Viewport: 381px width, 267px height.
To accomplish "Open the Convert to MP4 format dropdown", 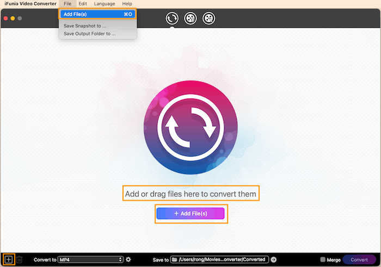I will (91, 259).
